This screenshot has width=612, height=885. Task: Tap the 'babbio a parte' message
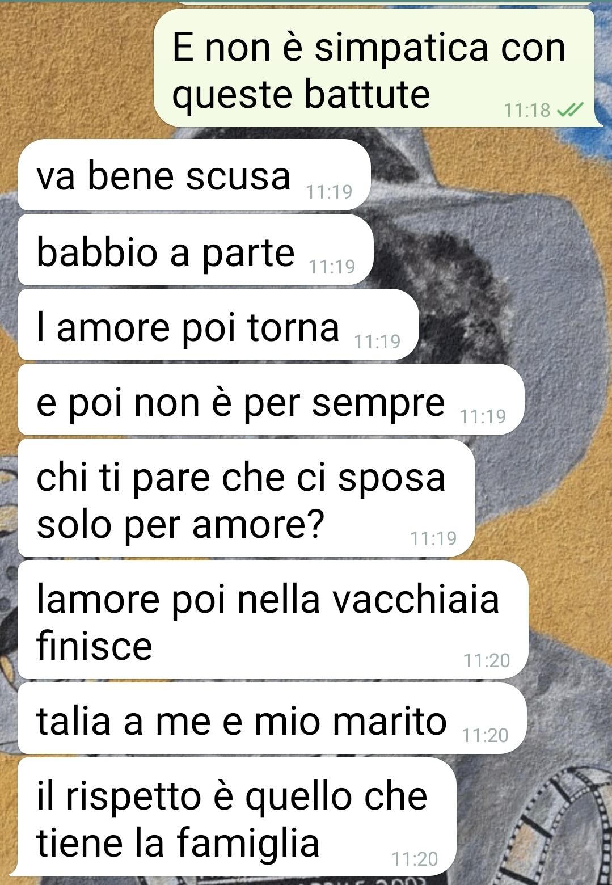(x=196, y=250)
